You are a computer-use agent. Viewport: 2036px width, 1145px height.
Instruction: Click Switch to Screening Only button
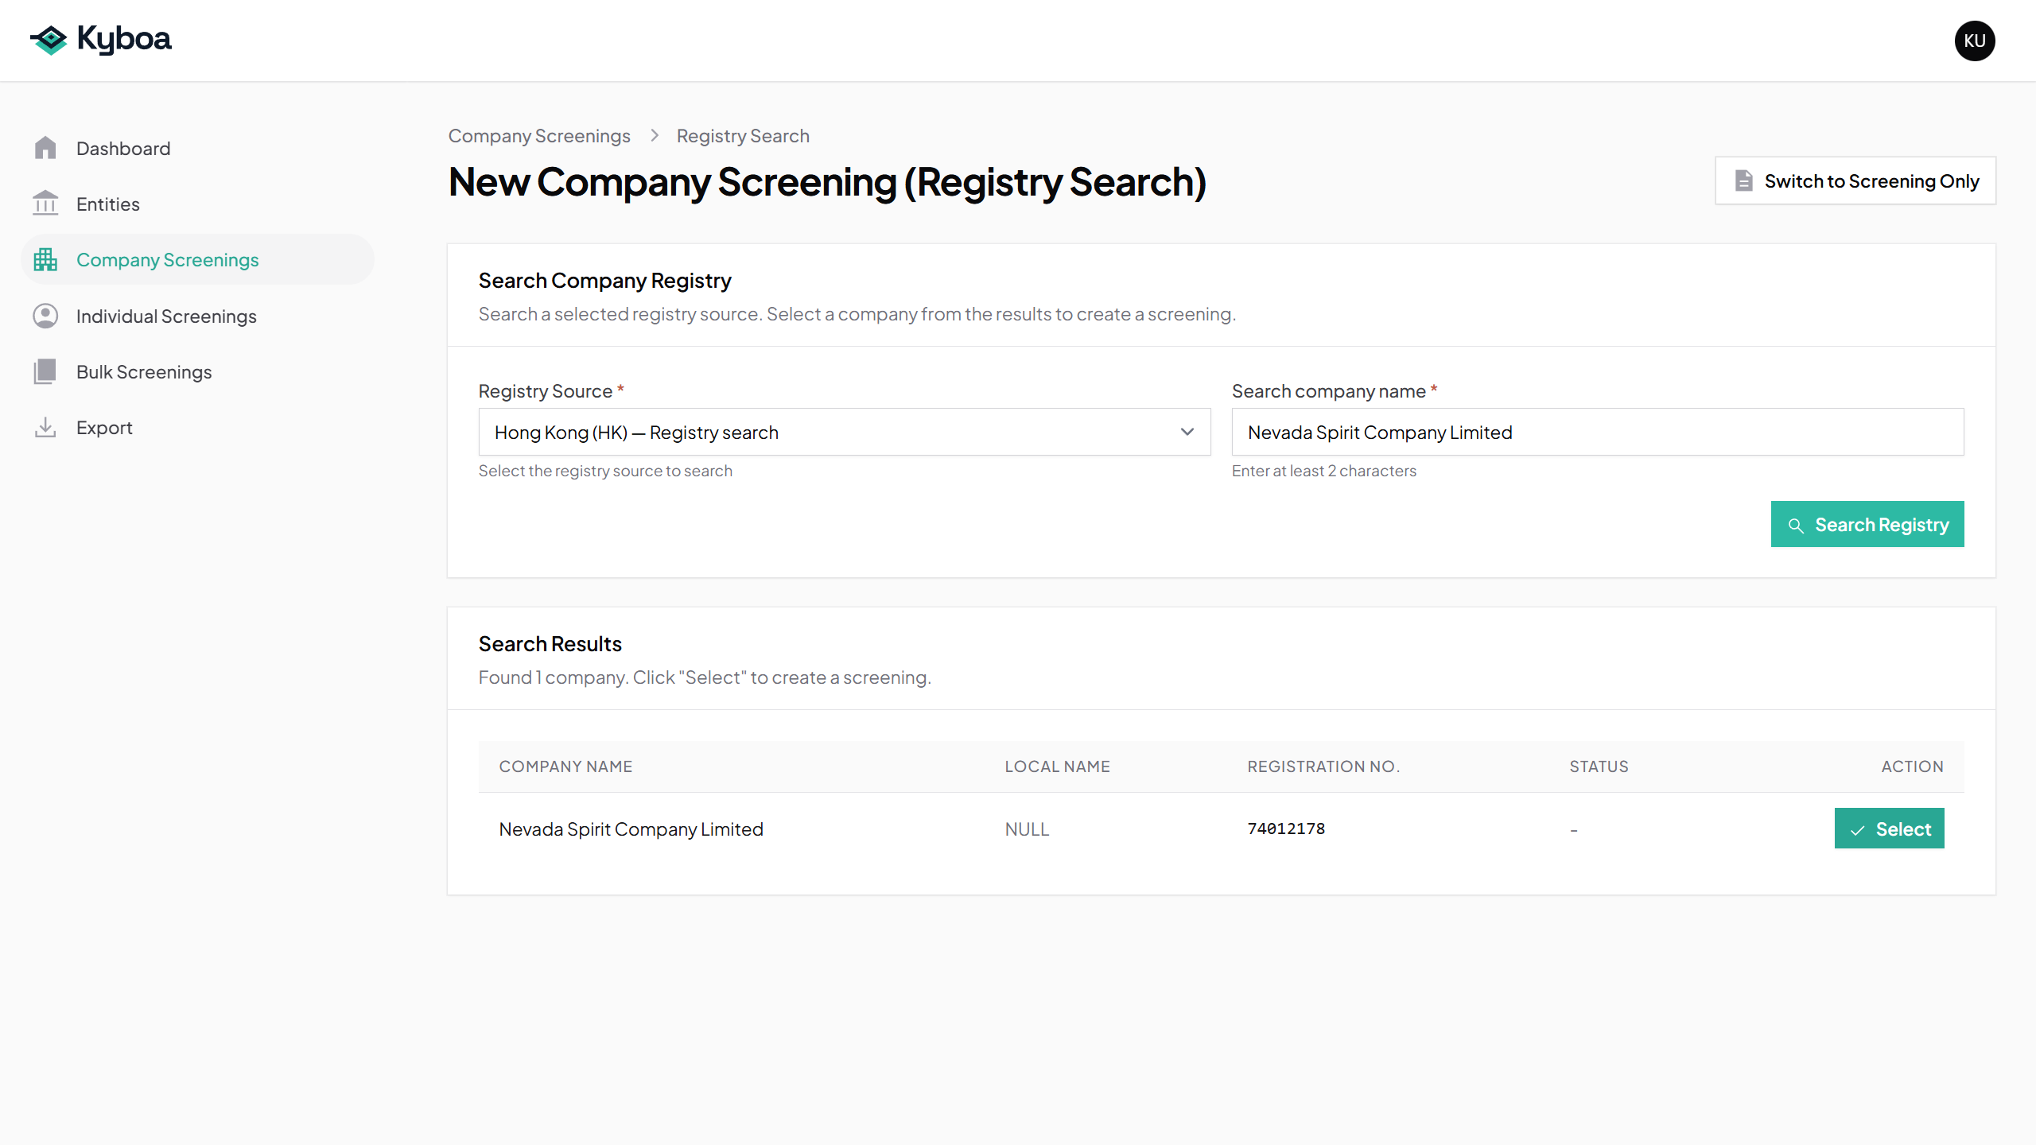1855,180
